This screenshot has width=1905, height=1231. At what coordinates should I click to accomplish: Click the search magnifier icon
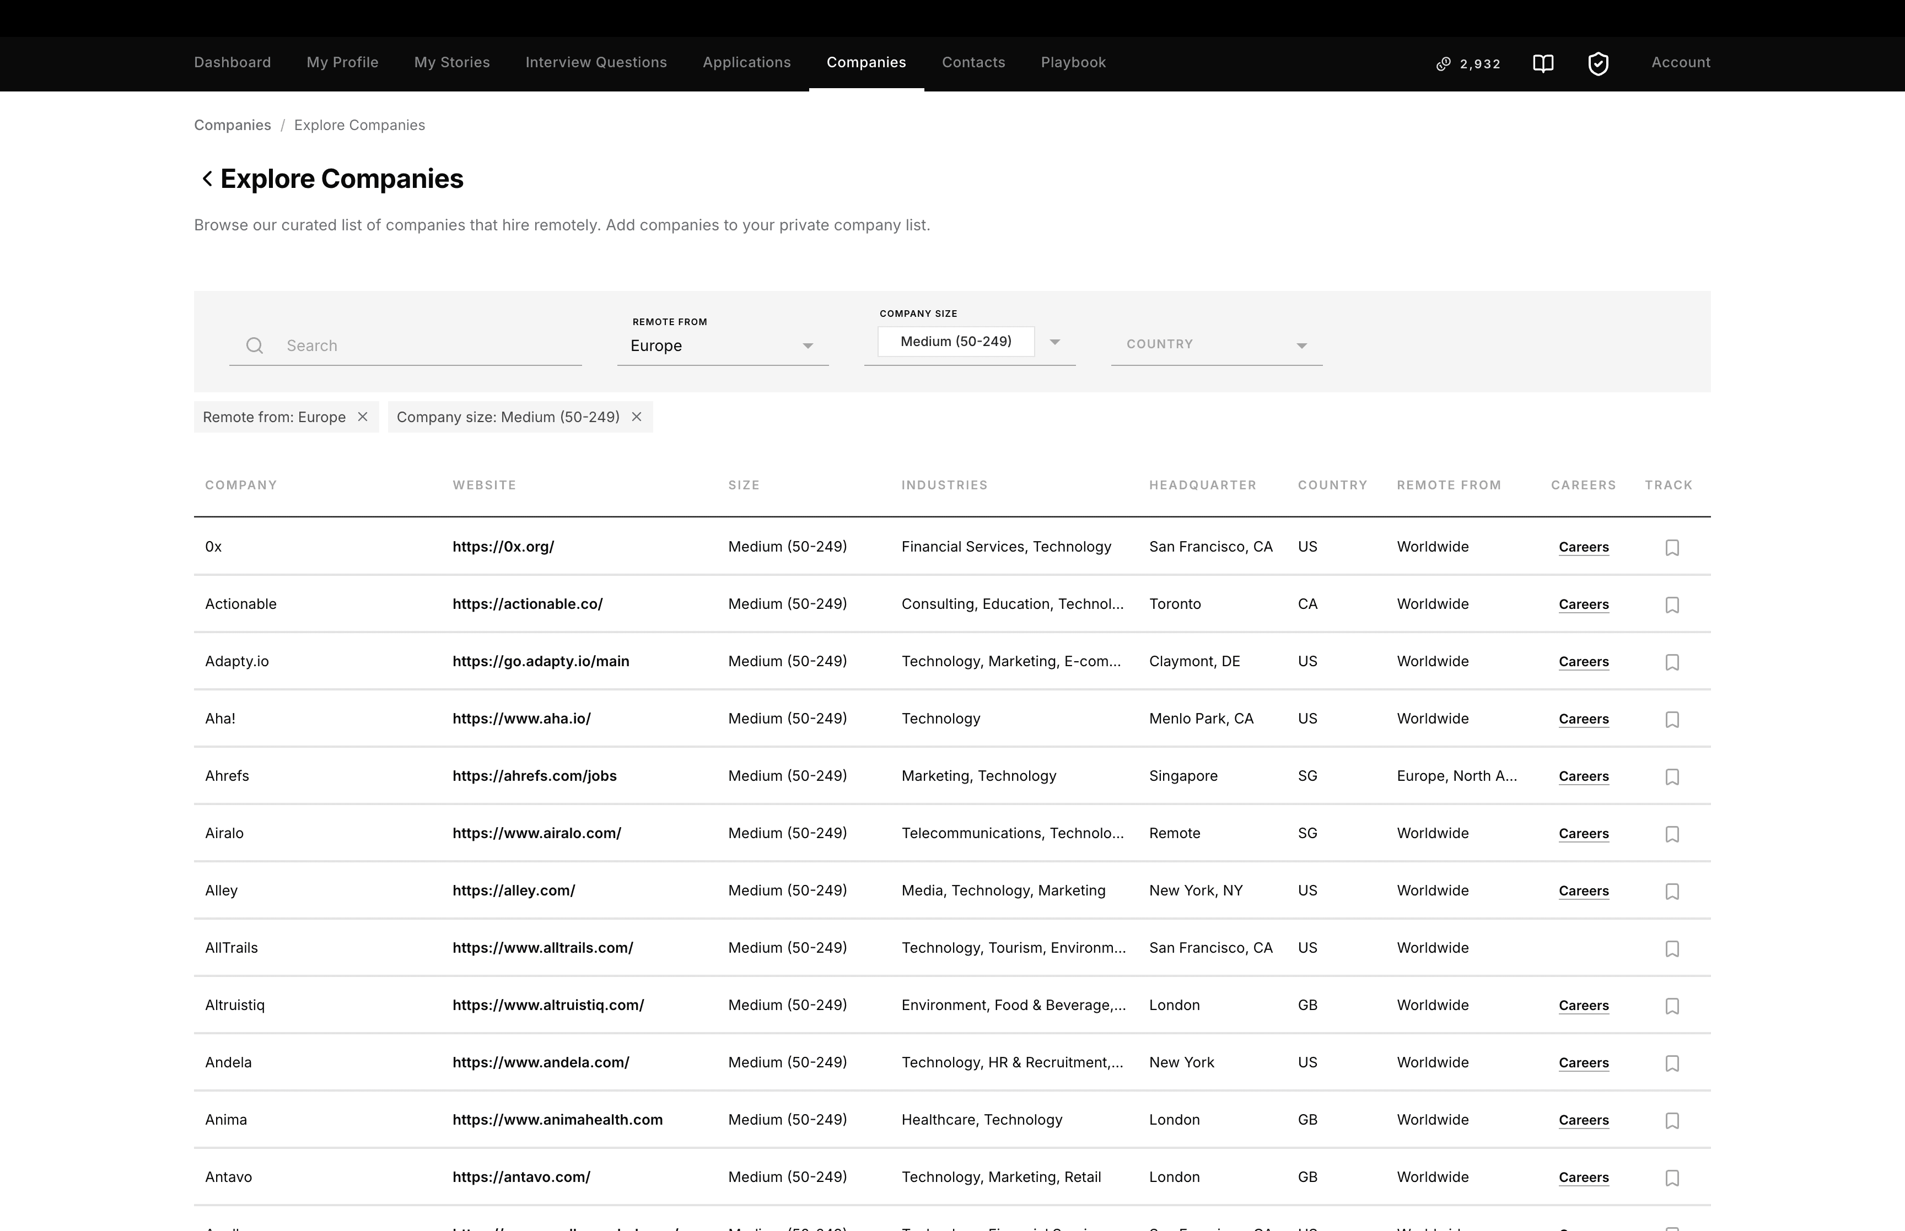[x=254, y=345]
